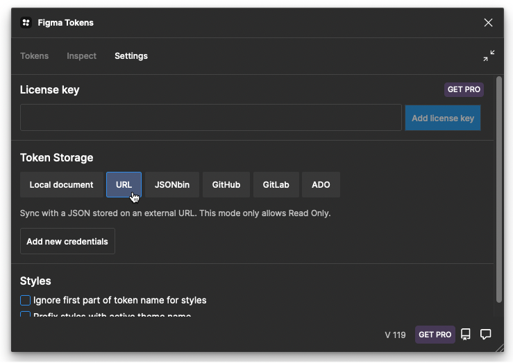The width and height of the screenshot is (513, 363).
Task: Choose JSONbin as token storage
Action: tap(172, 185)
